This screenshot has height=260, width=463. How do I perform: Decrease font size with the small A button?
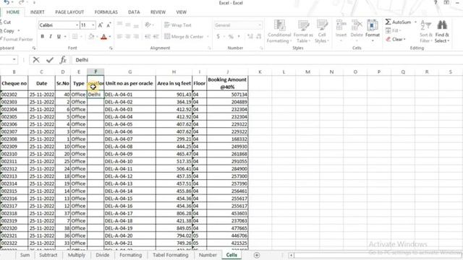109,25
